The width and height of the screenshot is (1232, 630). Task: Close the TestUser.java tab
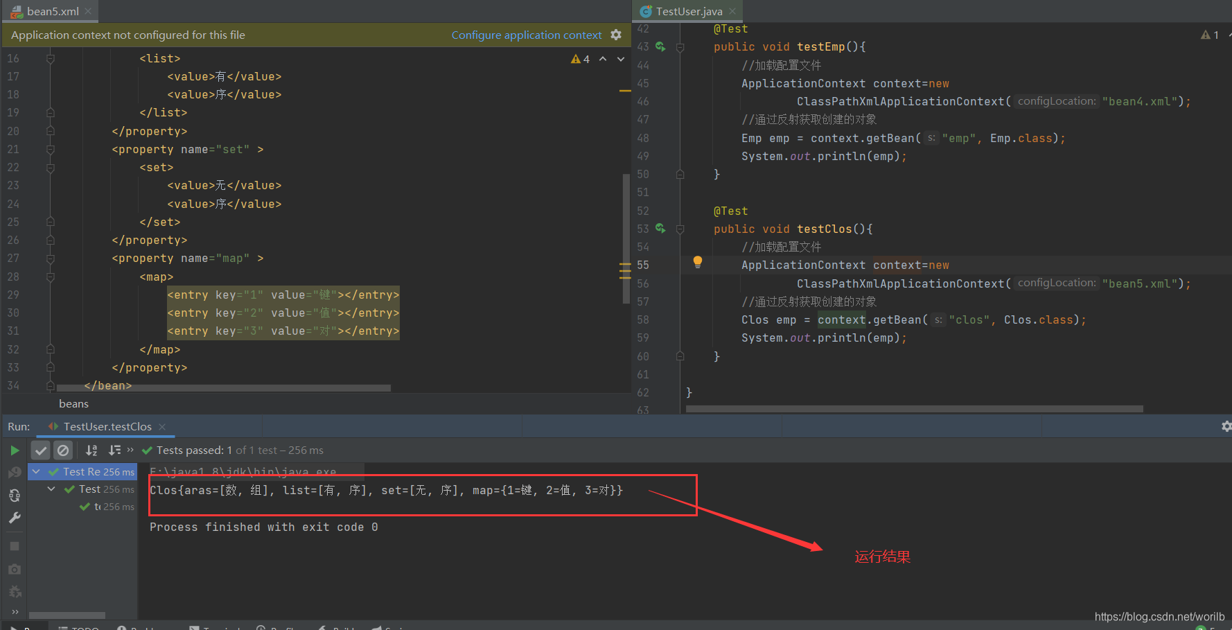coord(732,11)
